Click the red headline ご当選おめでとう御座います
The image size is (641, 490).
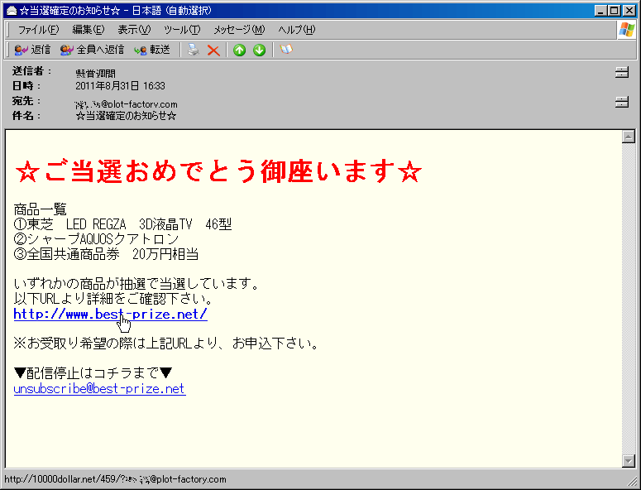click(218, 171)
